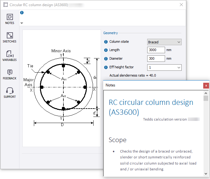This screenshot has height=179, width=210.
Task: Open the Eff height factor dropdown
Action: pyautogui.click(x=164, y=67)
